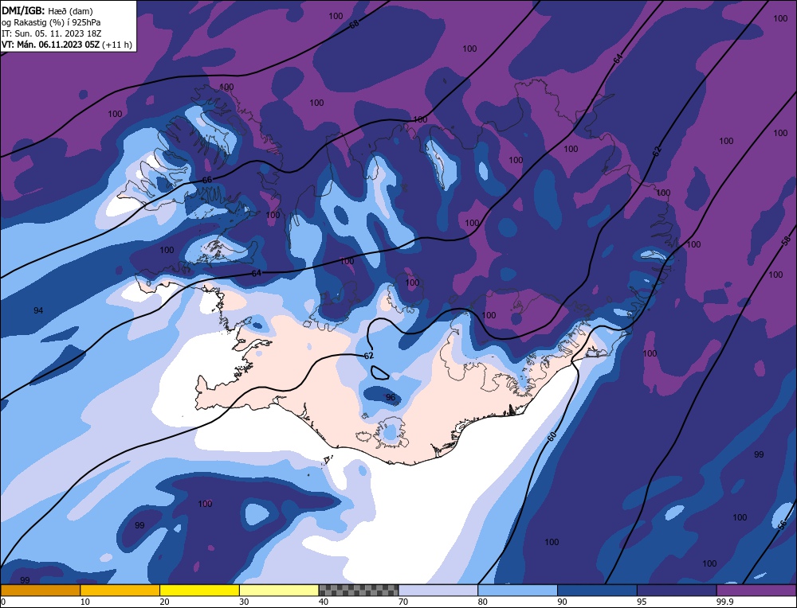Click the '96' humidity value label
Viewport: 797px width, 608px height.
point(391,397)
